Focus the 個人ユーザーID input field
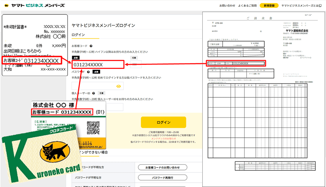326x187 pixels. click(115, 107)
